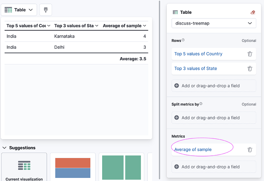Select the stacked bar chart suggestion thumbnail
264x181 pixels.
[x=73, y=168]
